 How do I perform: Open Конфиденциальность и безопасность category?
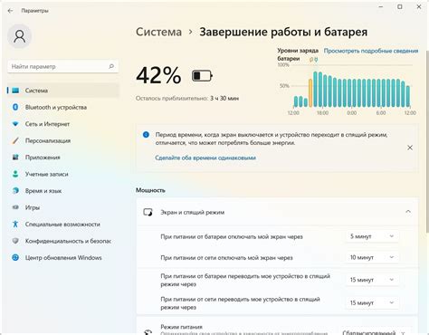(63, 241)
